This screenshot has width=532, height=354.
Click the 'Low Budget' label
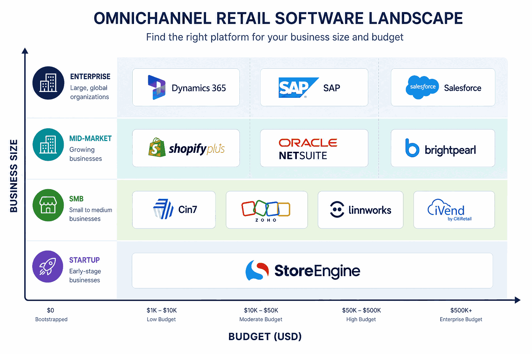[x=161, y=319]
